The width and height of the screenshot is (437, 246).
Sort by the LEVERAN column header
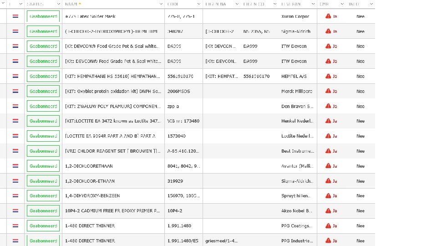point(291,4)
